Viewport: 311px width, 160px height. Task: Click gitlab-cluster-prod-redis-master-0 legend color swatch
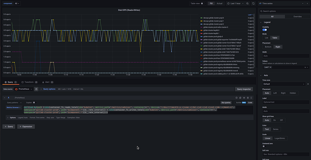(201, 27)
